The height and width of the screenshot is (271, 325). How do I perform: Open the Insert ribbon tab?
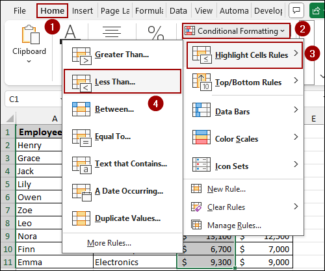pos(83,10)
